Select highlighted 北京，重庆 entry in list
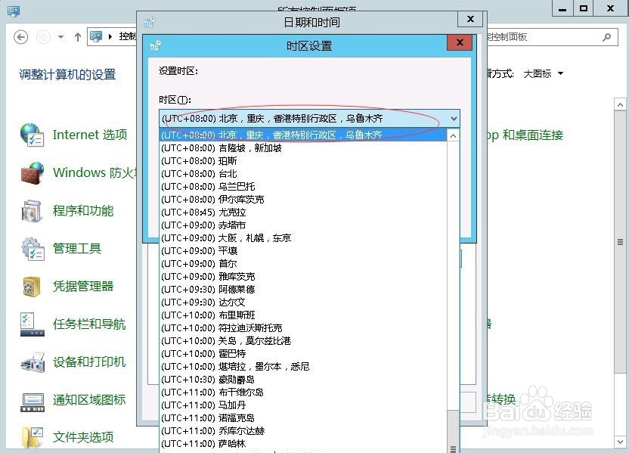Image resolution: width=629 pixels, height=453 pixels. click(303, 135)
